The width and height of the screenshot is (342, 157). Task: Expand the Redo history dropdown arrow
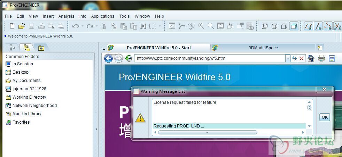click(96, 26)
